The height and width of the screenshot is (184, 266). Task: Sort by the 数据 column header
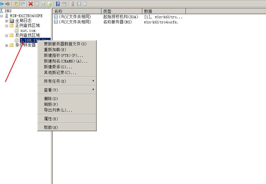(164, 11)
